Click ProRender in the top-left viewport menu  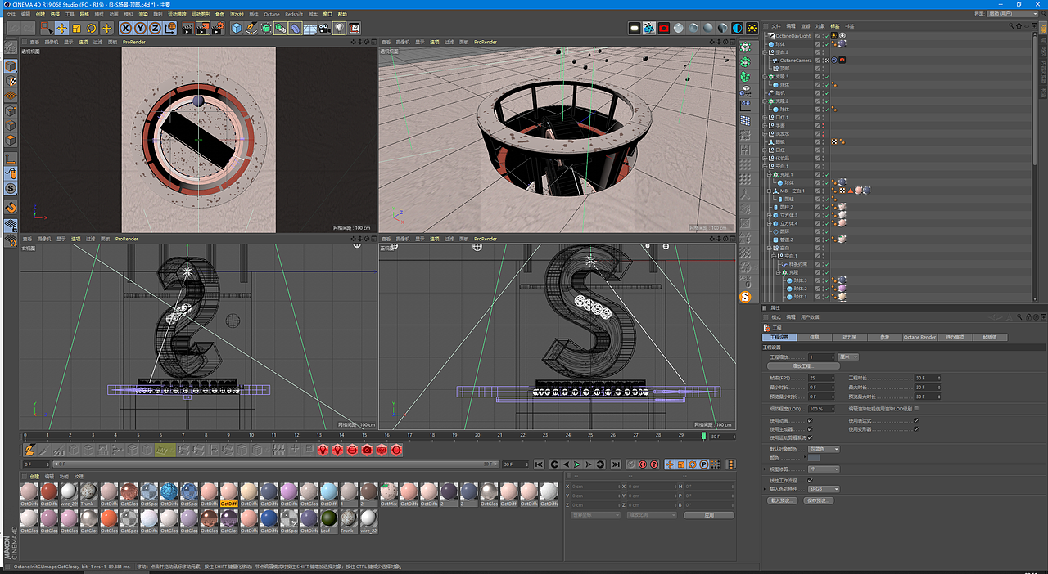pyautogui.click(x=133, y=42)
